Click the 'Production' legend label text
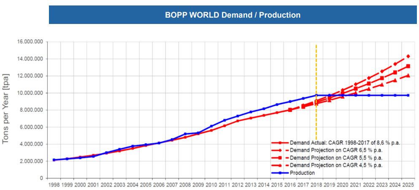This screenshot has width=419, height=190. point(302,173)
